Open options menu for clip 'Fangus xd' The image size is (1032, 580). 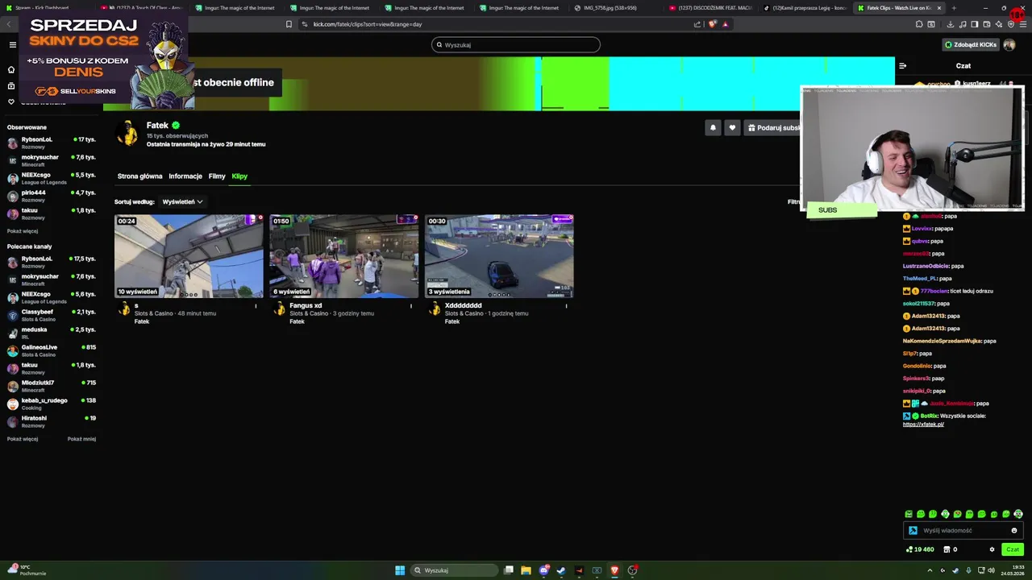(410, 305)
